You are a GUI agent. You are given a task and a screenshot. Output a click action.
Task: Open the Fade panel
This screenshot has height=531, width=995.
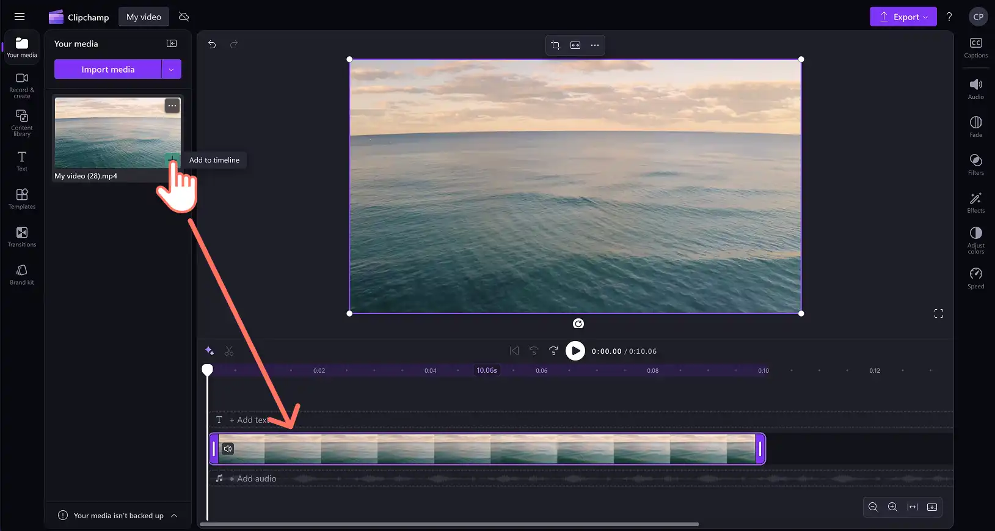(976, 127)
